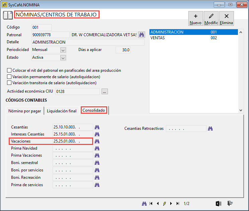Viewport: 249px width, 211px height.
Task: Open the Estado Activa dropdown
Action: tap(63, 58)
